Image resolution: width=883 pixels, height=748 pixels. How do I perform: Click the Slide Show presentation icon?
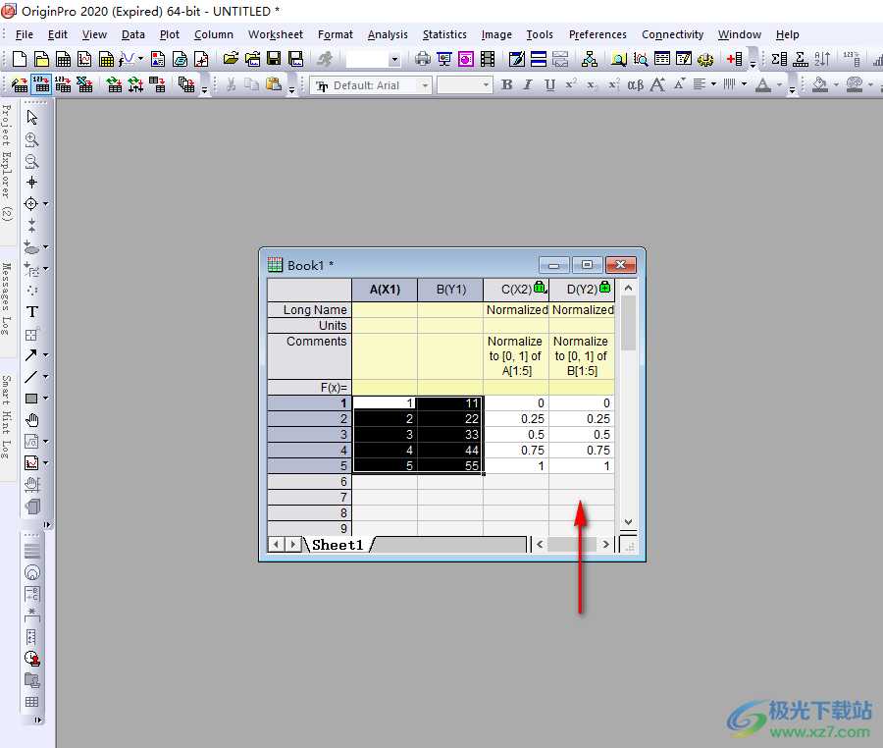[444, 59]
